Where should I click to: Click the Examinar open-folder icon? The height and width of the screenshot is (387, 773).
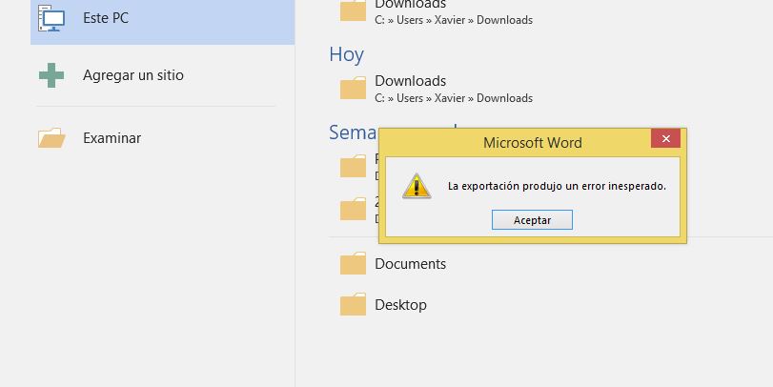click(51, 138)
